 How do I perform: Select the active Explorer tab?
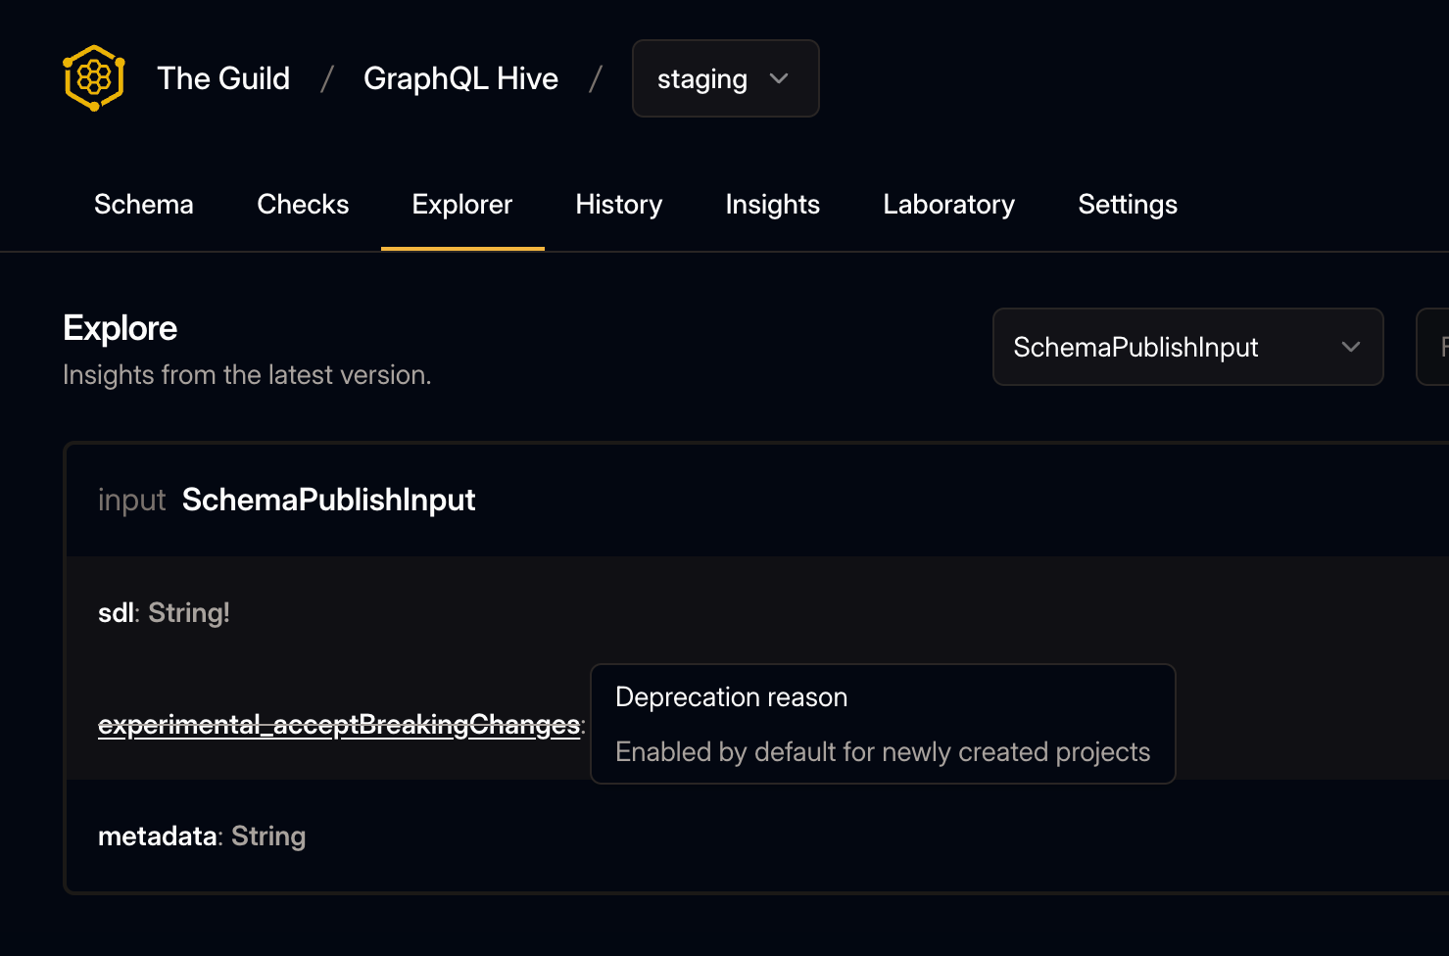pos(461,205)
